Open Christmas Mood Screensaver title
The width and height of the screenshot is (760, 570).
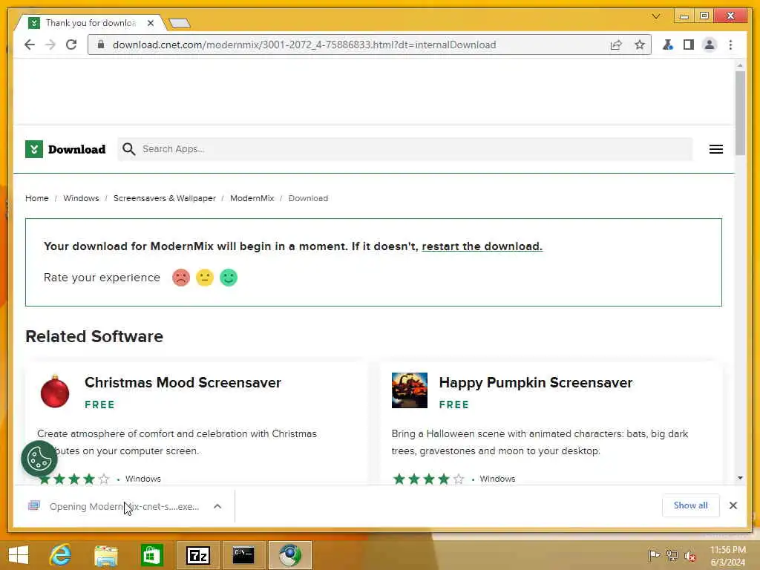click(x=183, y=382)
